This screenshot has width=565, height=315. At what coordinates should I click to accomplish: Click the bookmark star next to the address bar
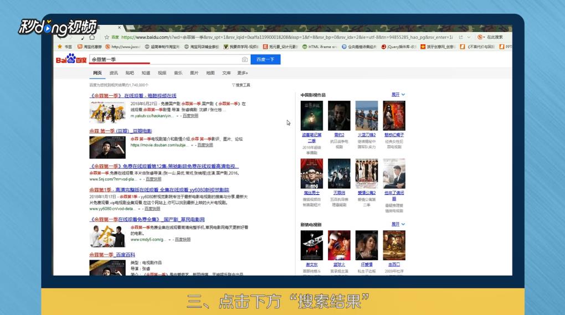107,37
